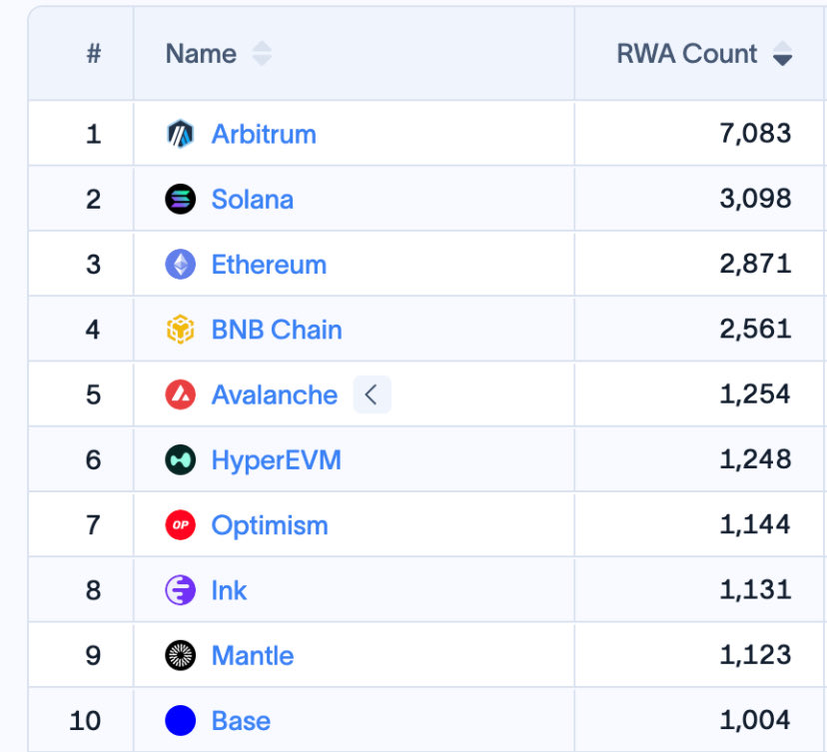Open the Arbitrum network link
This screenshot has width=827, height=752.
[264, 134]
